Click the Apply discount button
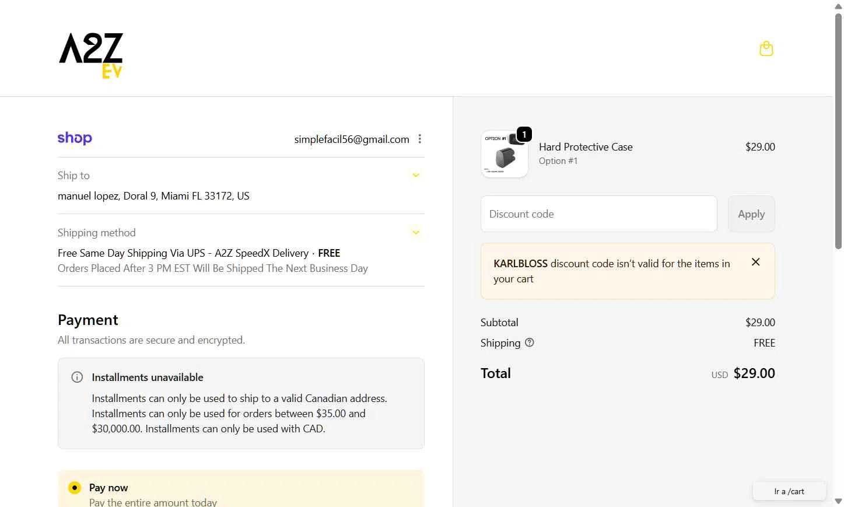 751,214
